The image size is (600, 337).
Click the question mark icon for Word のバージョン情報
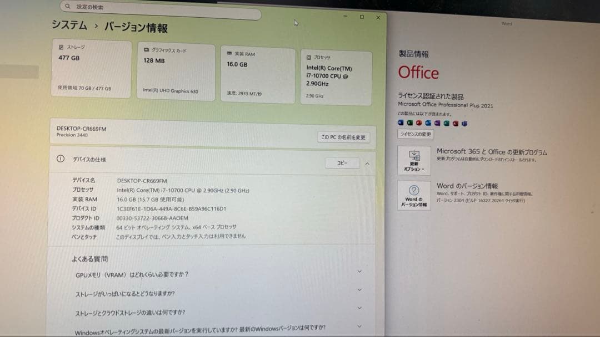[x=413, y=189]
